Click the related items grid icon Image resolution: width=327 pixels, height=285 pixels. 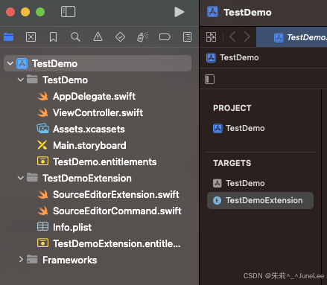click(211, 37)
